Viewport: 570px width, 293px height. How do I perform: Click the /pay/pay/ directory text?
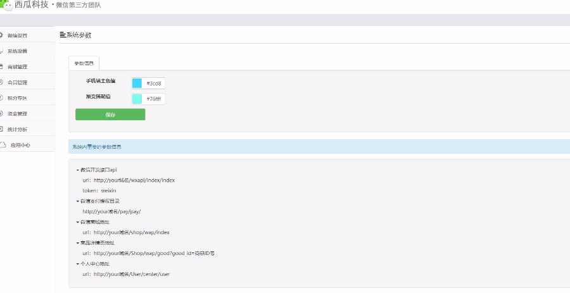[111, 211]
